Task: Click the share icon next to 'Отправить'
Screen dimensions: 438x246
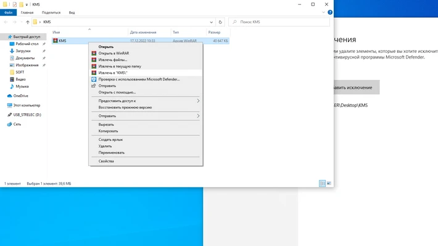Action: (x=94, y=86)
